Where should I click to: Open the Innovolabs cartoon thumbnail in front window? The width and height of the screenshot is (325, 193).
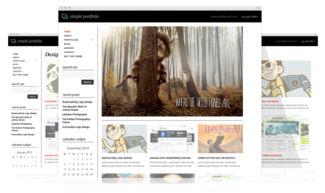[124, 139]
